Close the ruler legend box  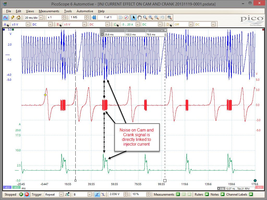[165, 30]
